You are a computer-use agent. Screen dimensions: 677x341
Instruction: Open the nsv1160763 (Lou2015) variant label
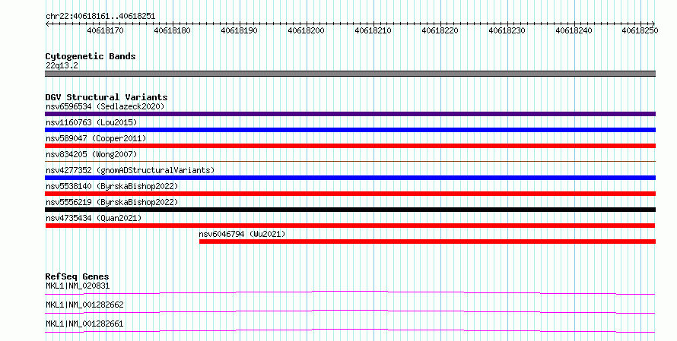(x=91, y=122)
